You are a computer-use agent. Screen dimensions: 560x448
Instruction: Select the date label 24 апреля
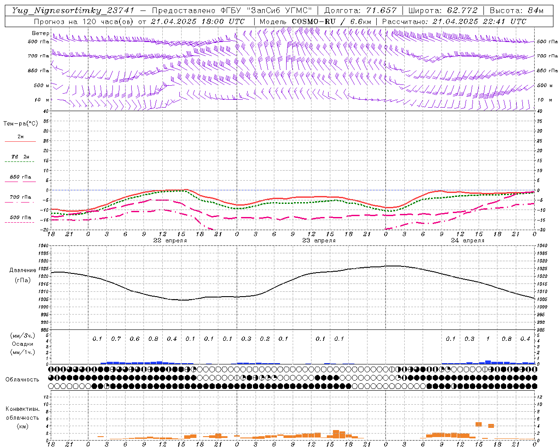(x=468, y=241)
